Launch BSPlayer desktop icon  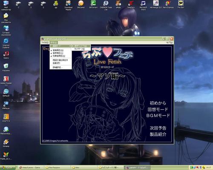[x=6, y=93]
